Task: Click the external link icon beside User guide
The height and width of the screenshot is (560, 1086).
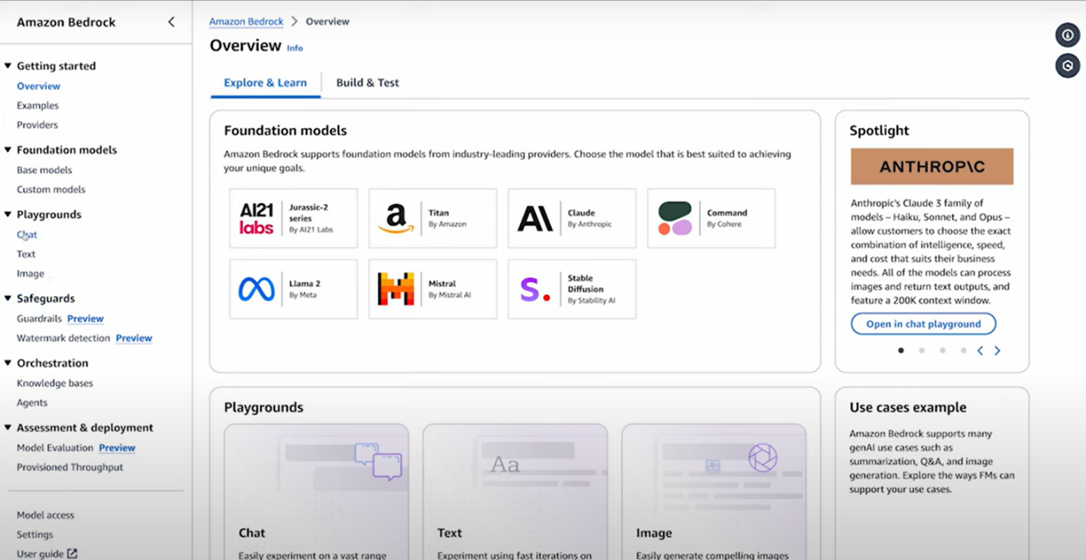Action: click(72, 554)
